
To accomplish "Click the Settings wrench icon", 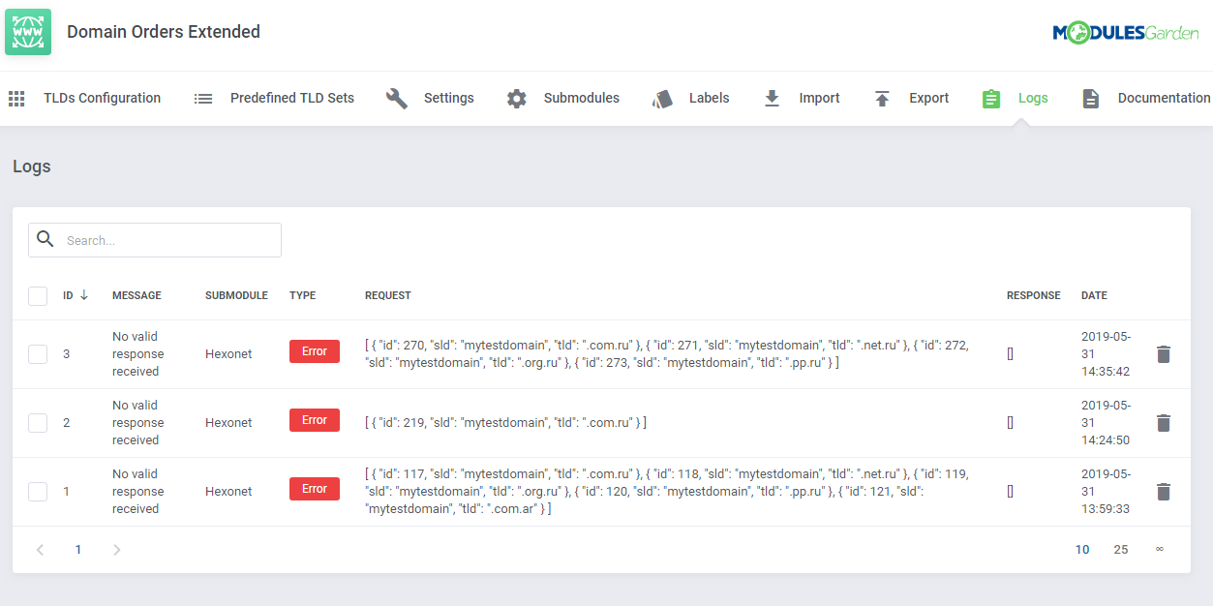I will (397, 98).
